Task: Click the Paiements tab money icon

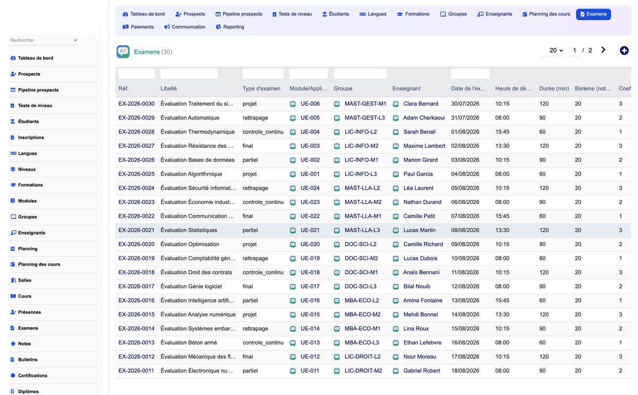Action: point(125,27)
